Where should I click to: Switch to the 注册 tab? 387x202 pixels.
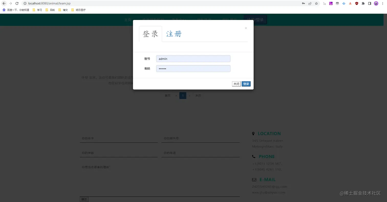click(x=174, y=34)
